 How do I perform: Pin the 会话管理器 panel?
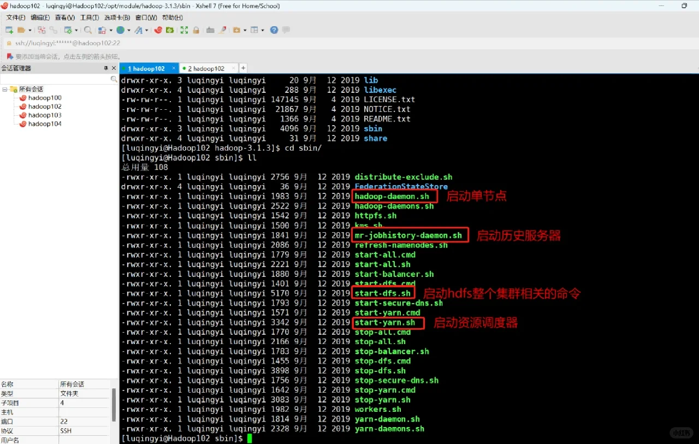click(x=106, y=68)
